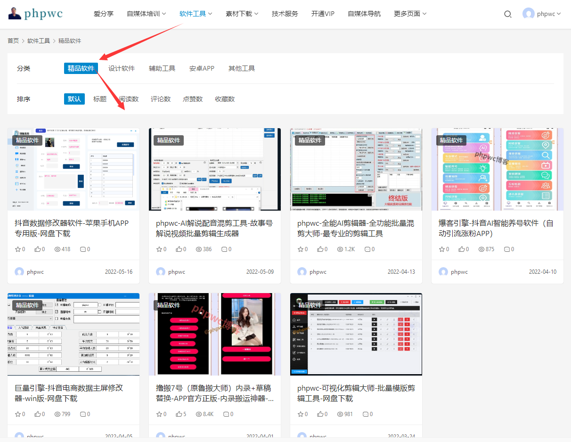Click author avatar on 爆客引擎 card
This screenshot has width=571, height=442.
pos(443,272)
